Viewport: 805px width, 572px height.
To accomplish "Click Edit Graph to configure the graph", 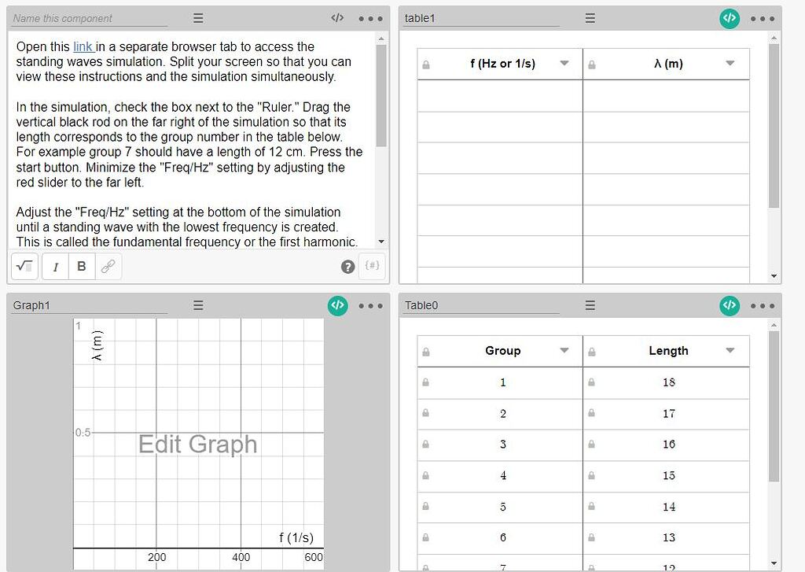I will [197, 445].
